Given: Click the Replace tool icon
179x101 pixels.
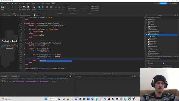Looking at the screenshot, I should [x=24, y=7].
